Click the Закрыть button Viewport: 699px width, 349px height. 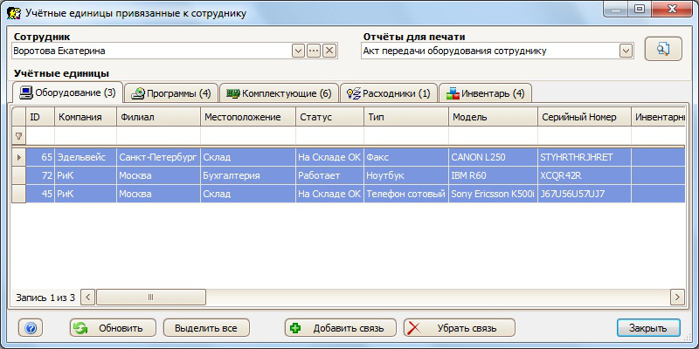point(648,328)
